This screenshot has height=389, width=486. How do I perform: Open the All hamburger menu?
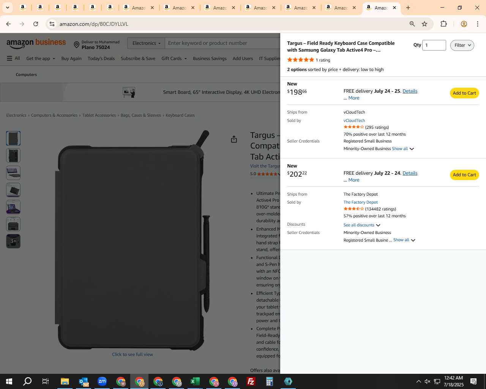pyautogui.click(x=13, y=59)
